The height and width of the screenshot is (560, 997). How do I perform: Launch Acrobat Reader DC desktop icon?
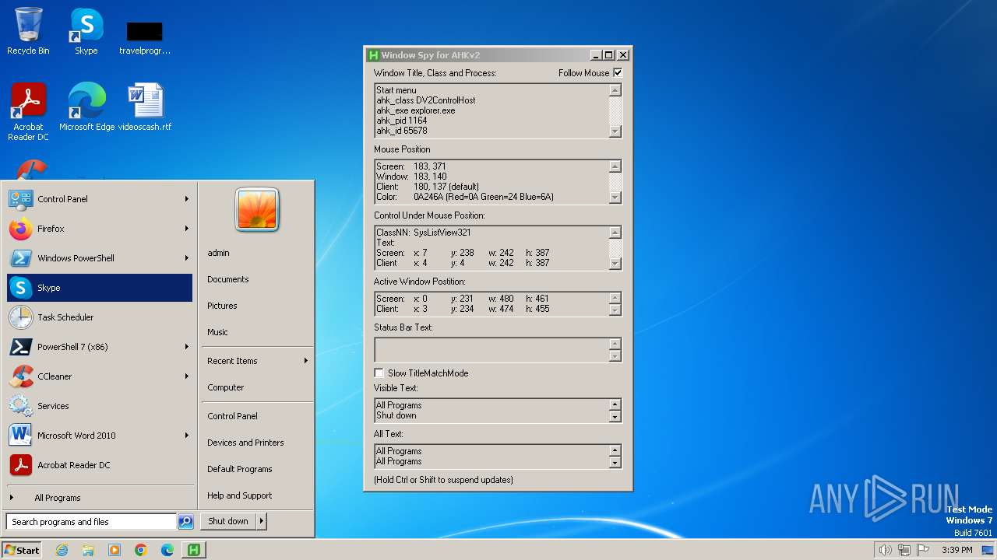pyautogui.click(x=28, y=111)
